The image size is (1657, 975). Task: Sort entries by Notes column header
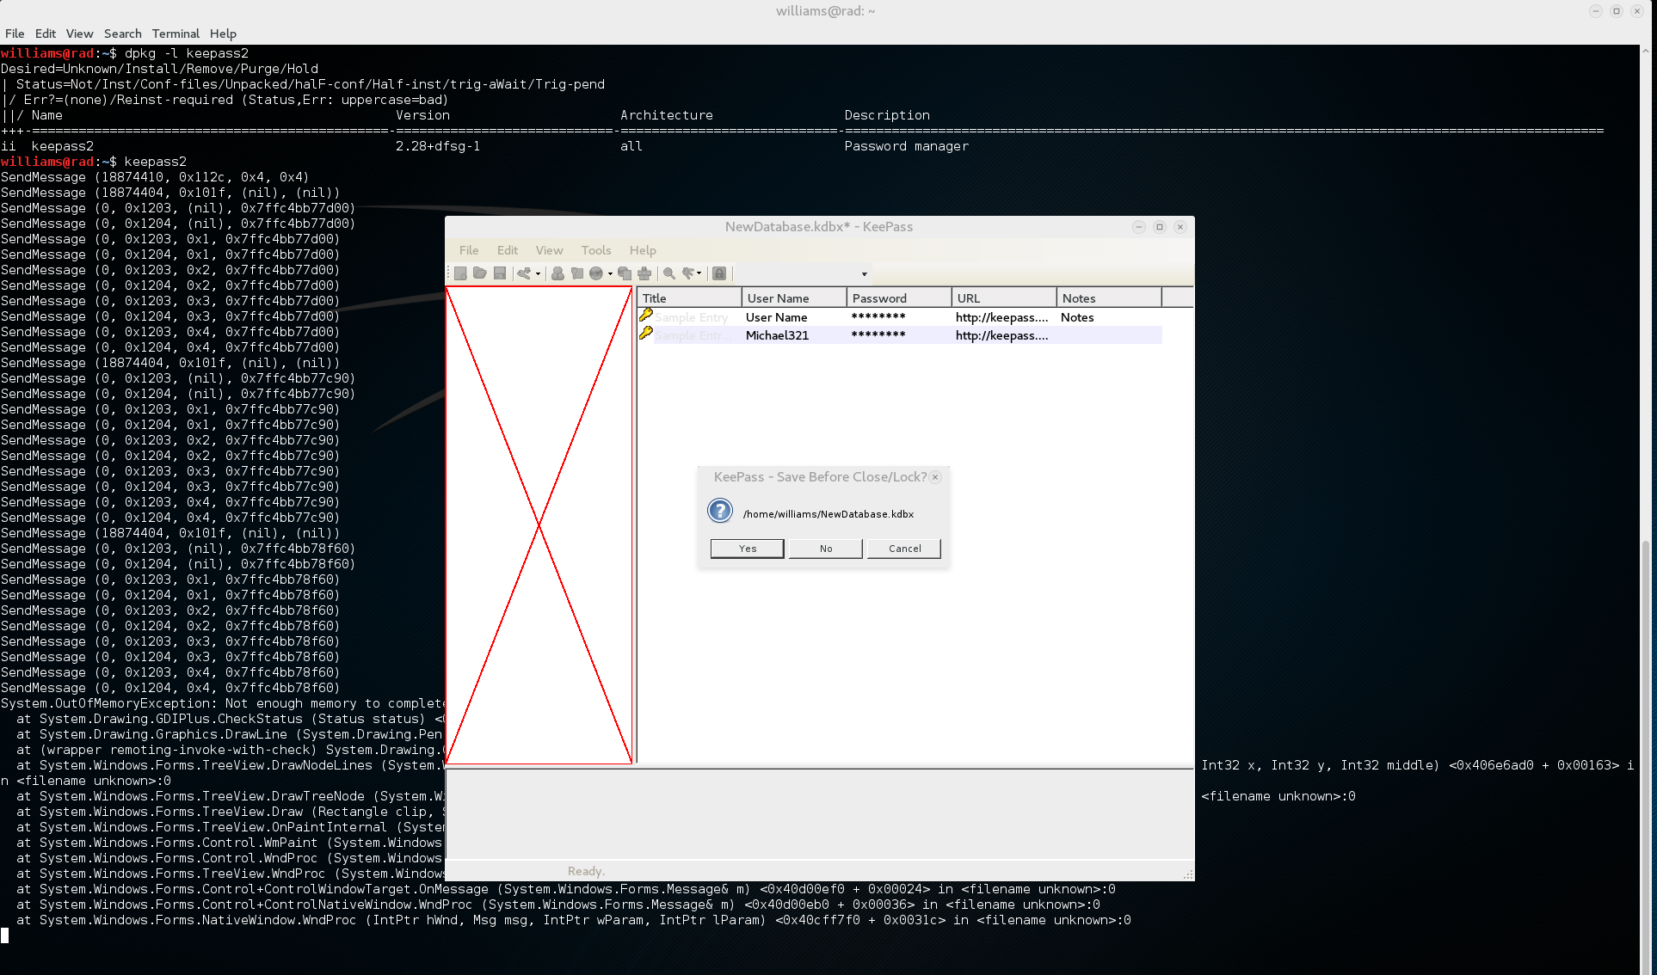[1109, 298]
